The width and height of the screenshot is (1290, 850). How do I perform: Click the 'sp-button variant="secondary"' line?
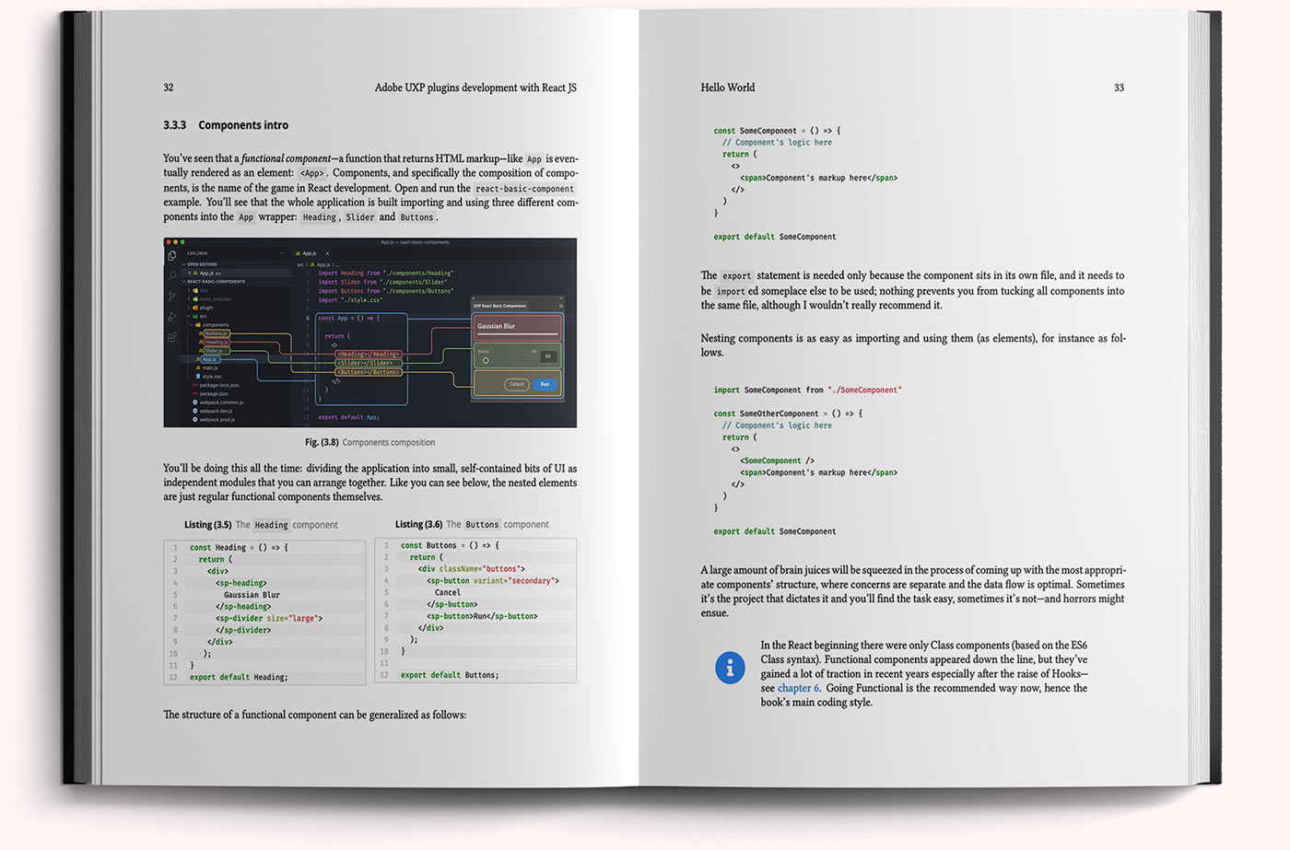pyautogui.click(x=493, y=581)
